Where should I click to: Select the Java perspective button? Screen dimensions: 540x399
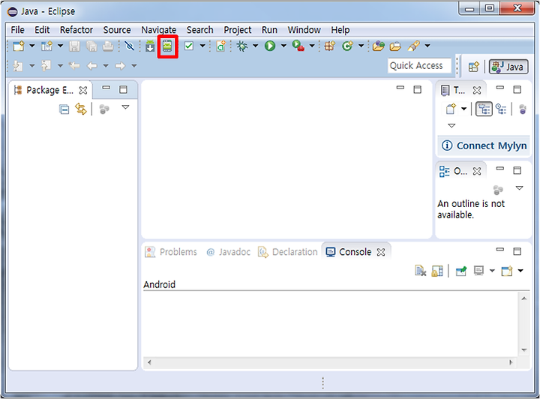coord(508,67)
